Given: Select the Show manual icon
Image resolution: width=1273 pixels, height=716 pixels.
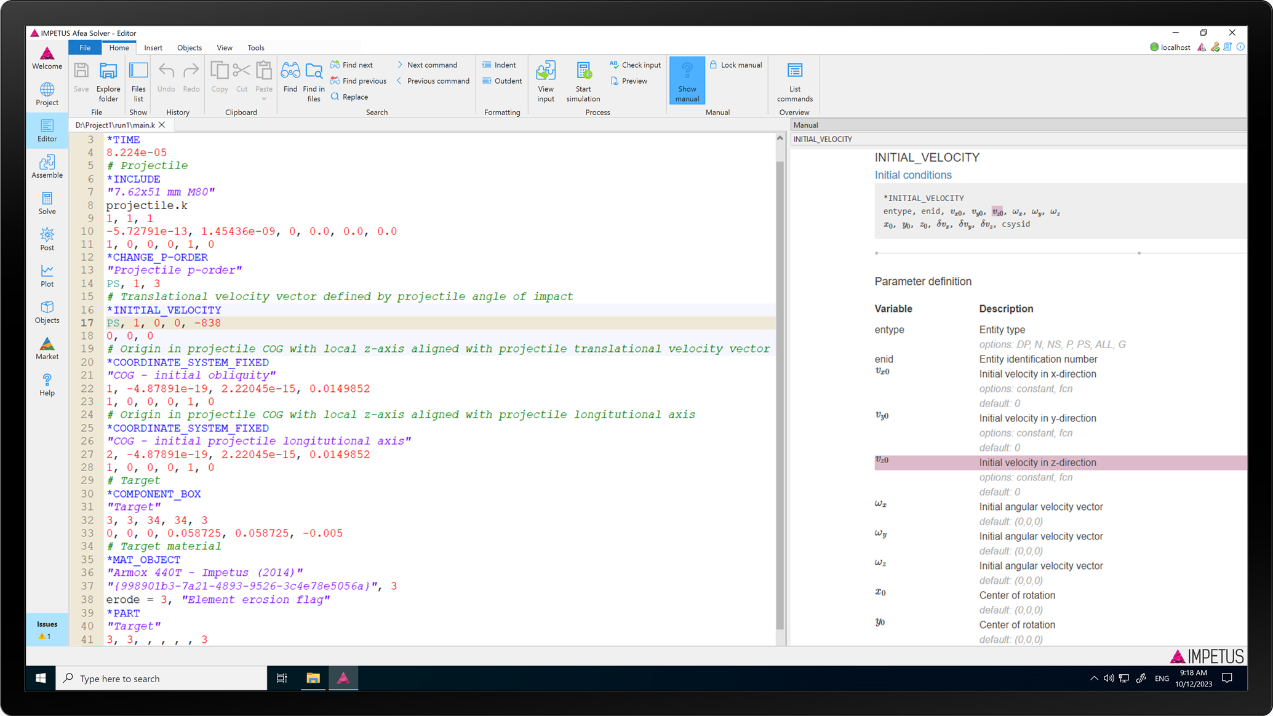Looking at the screenshot, I should point(687,81).
